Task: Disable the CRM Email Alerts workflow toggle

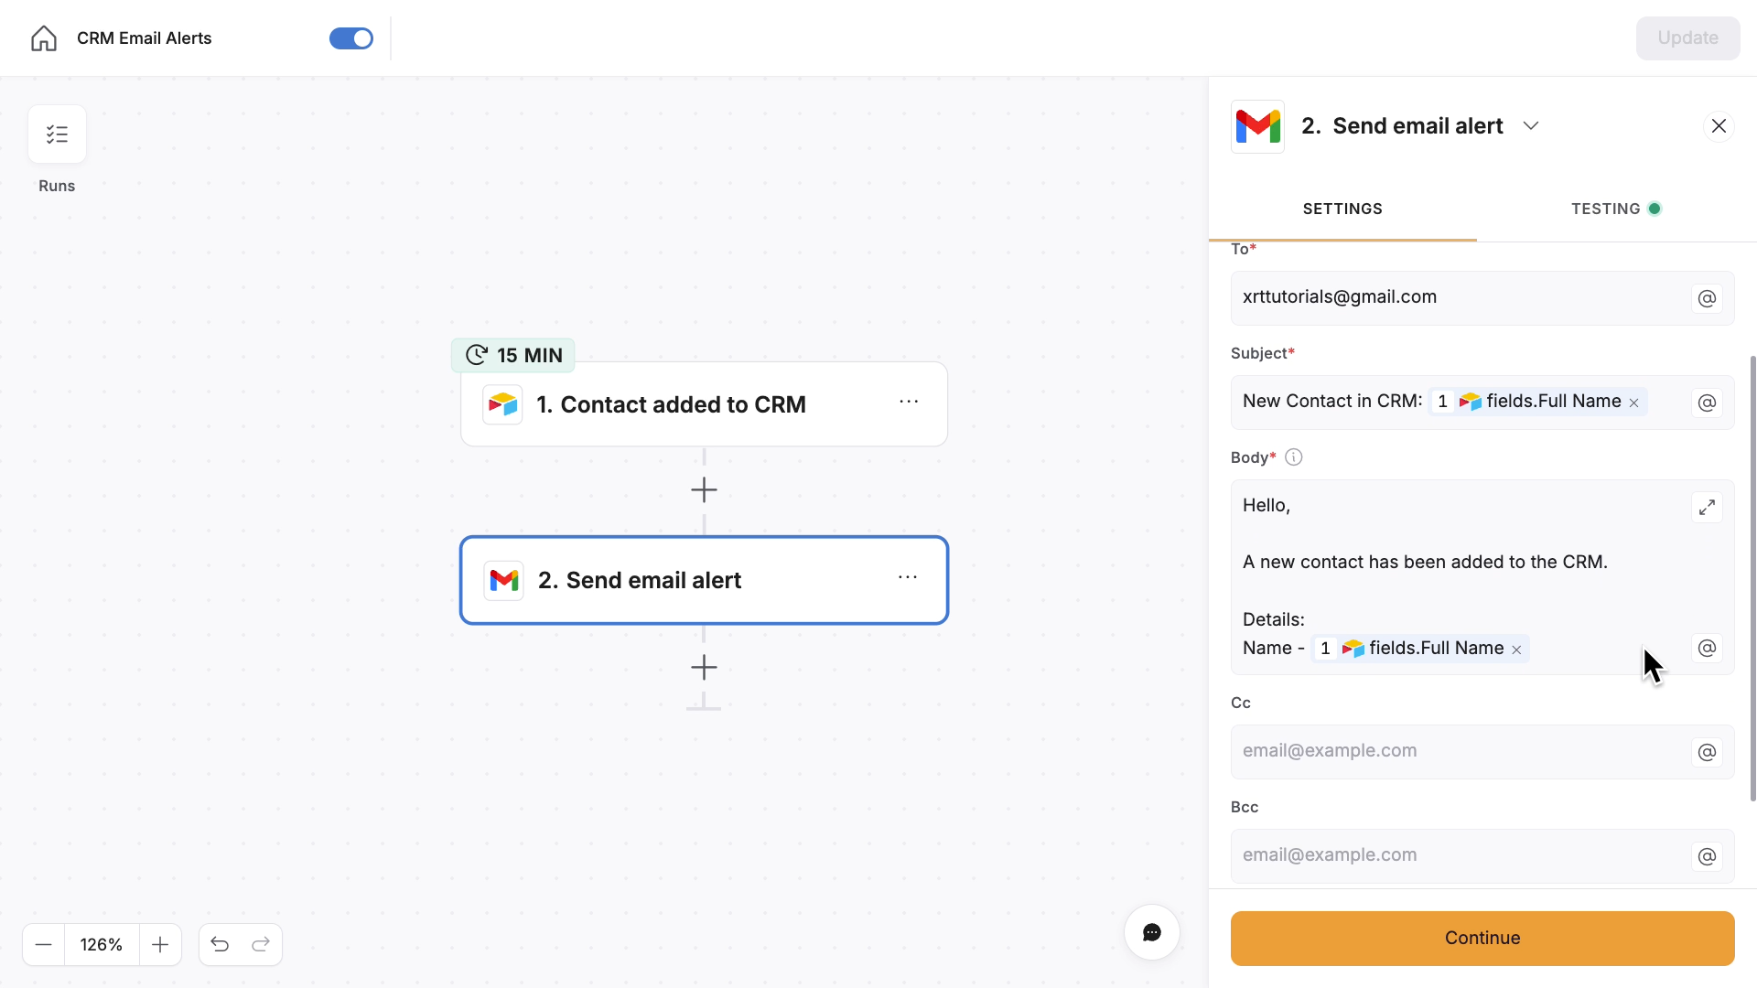Action: pos(350,38)
